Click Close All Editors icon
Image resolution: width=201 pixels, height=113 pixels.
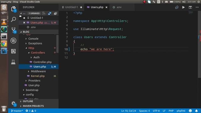pyautogui.click(x=55, y=13)
